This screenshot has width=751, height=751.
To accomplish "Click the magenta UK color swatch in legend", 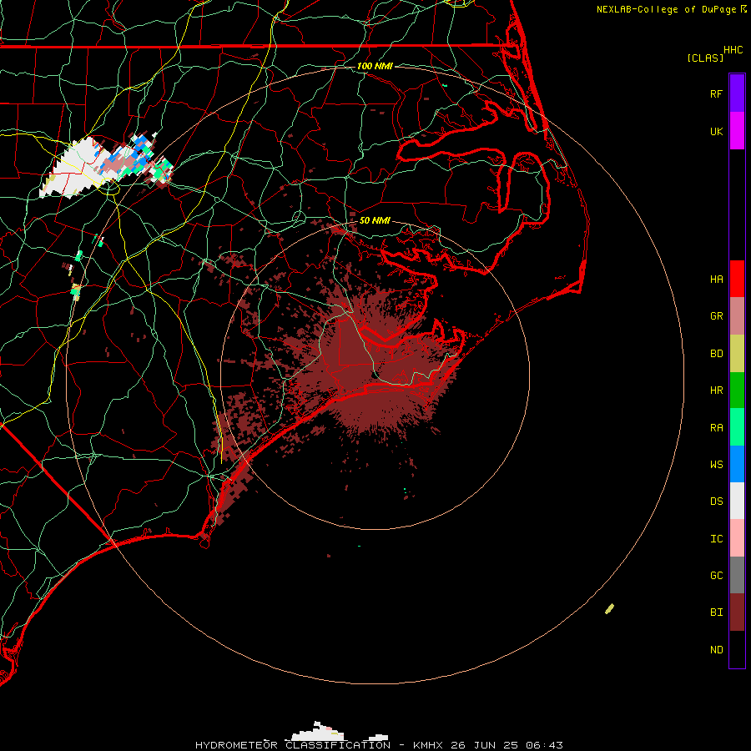I will 737,131.
